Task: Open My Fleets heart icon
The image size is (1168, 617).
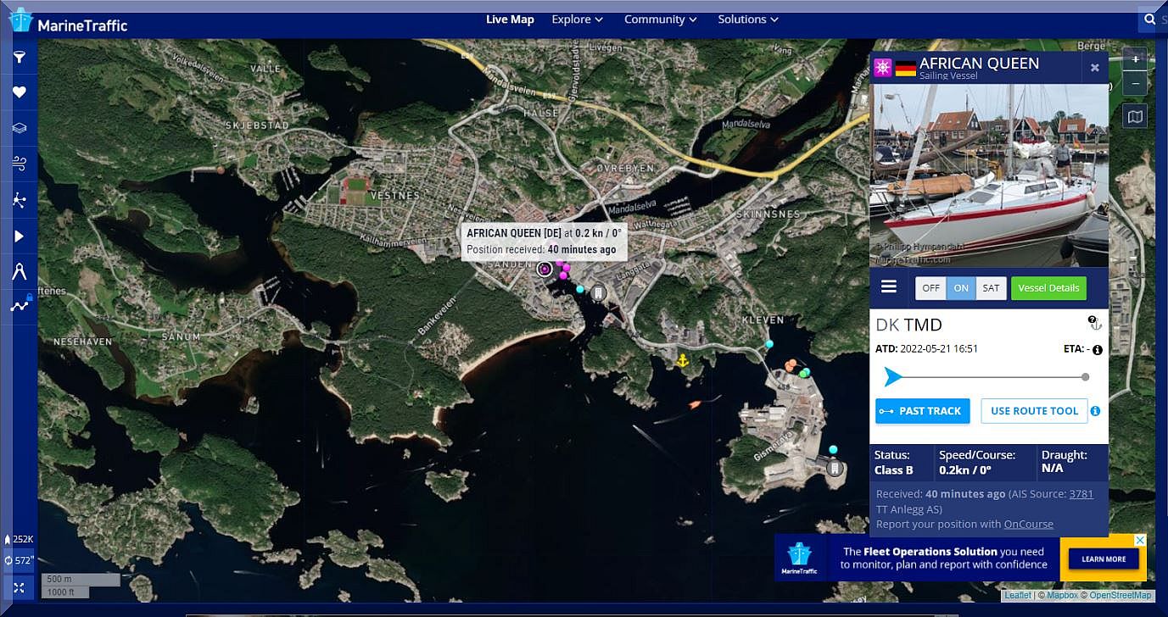Action: pyautogui.click(x=19, y=92)
